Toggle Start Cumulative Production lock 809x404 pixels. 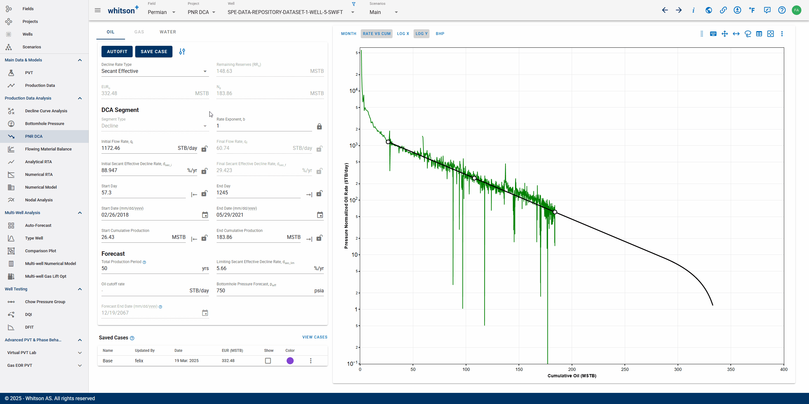tap(205, 238)
